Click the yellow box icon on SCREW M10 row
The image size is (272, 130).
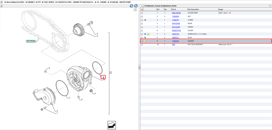click(x=148, y=34)
